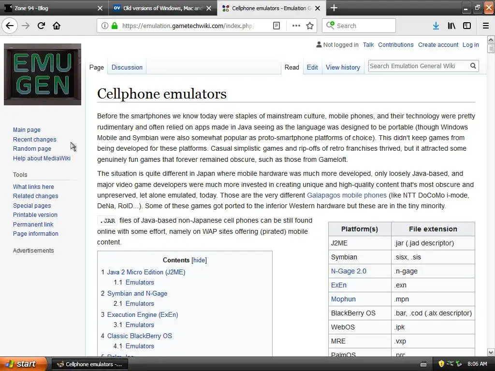Open Special pages link
This screenshot has width=495, height=371.
32,205
